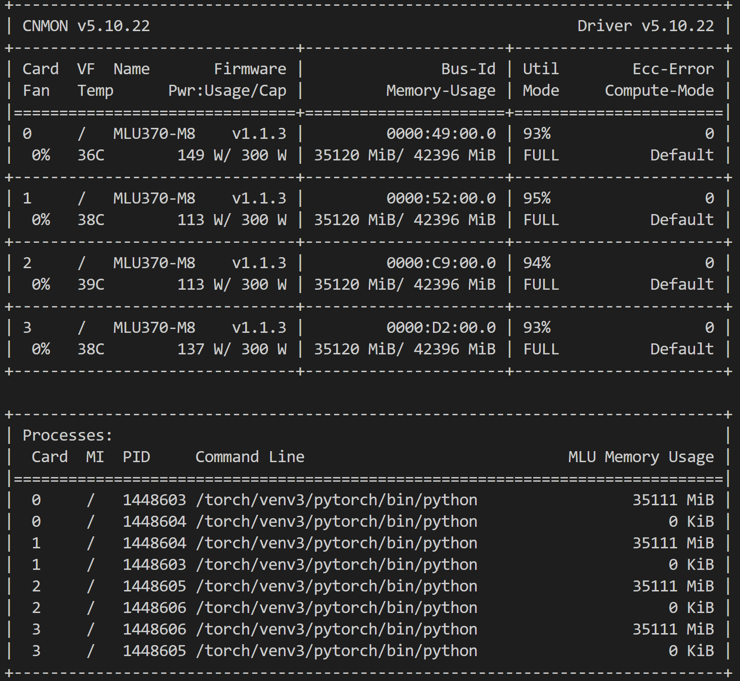The image size is (740, 681).
Task: Click PID 1448604 with 35111 MiB usage
Action: (154, 543)
